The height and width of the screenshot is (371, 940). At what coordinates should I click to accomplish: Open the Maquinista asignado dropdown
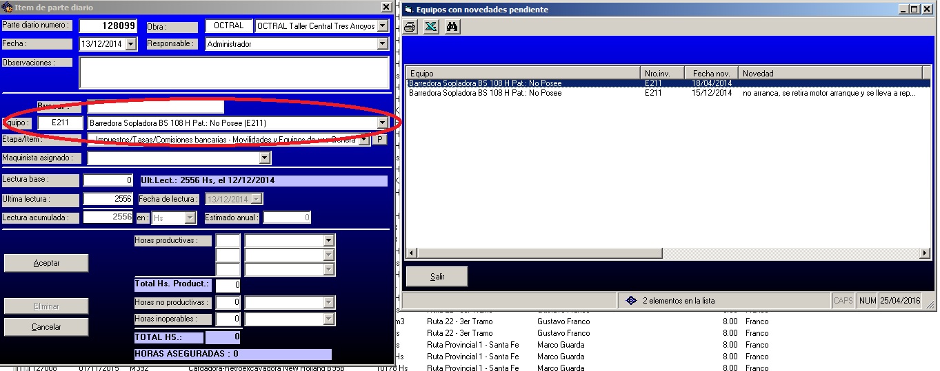coord(264,158)
